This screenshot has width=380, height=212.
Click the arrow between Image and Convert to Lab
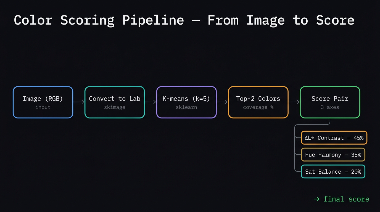coord(79,102)
